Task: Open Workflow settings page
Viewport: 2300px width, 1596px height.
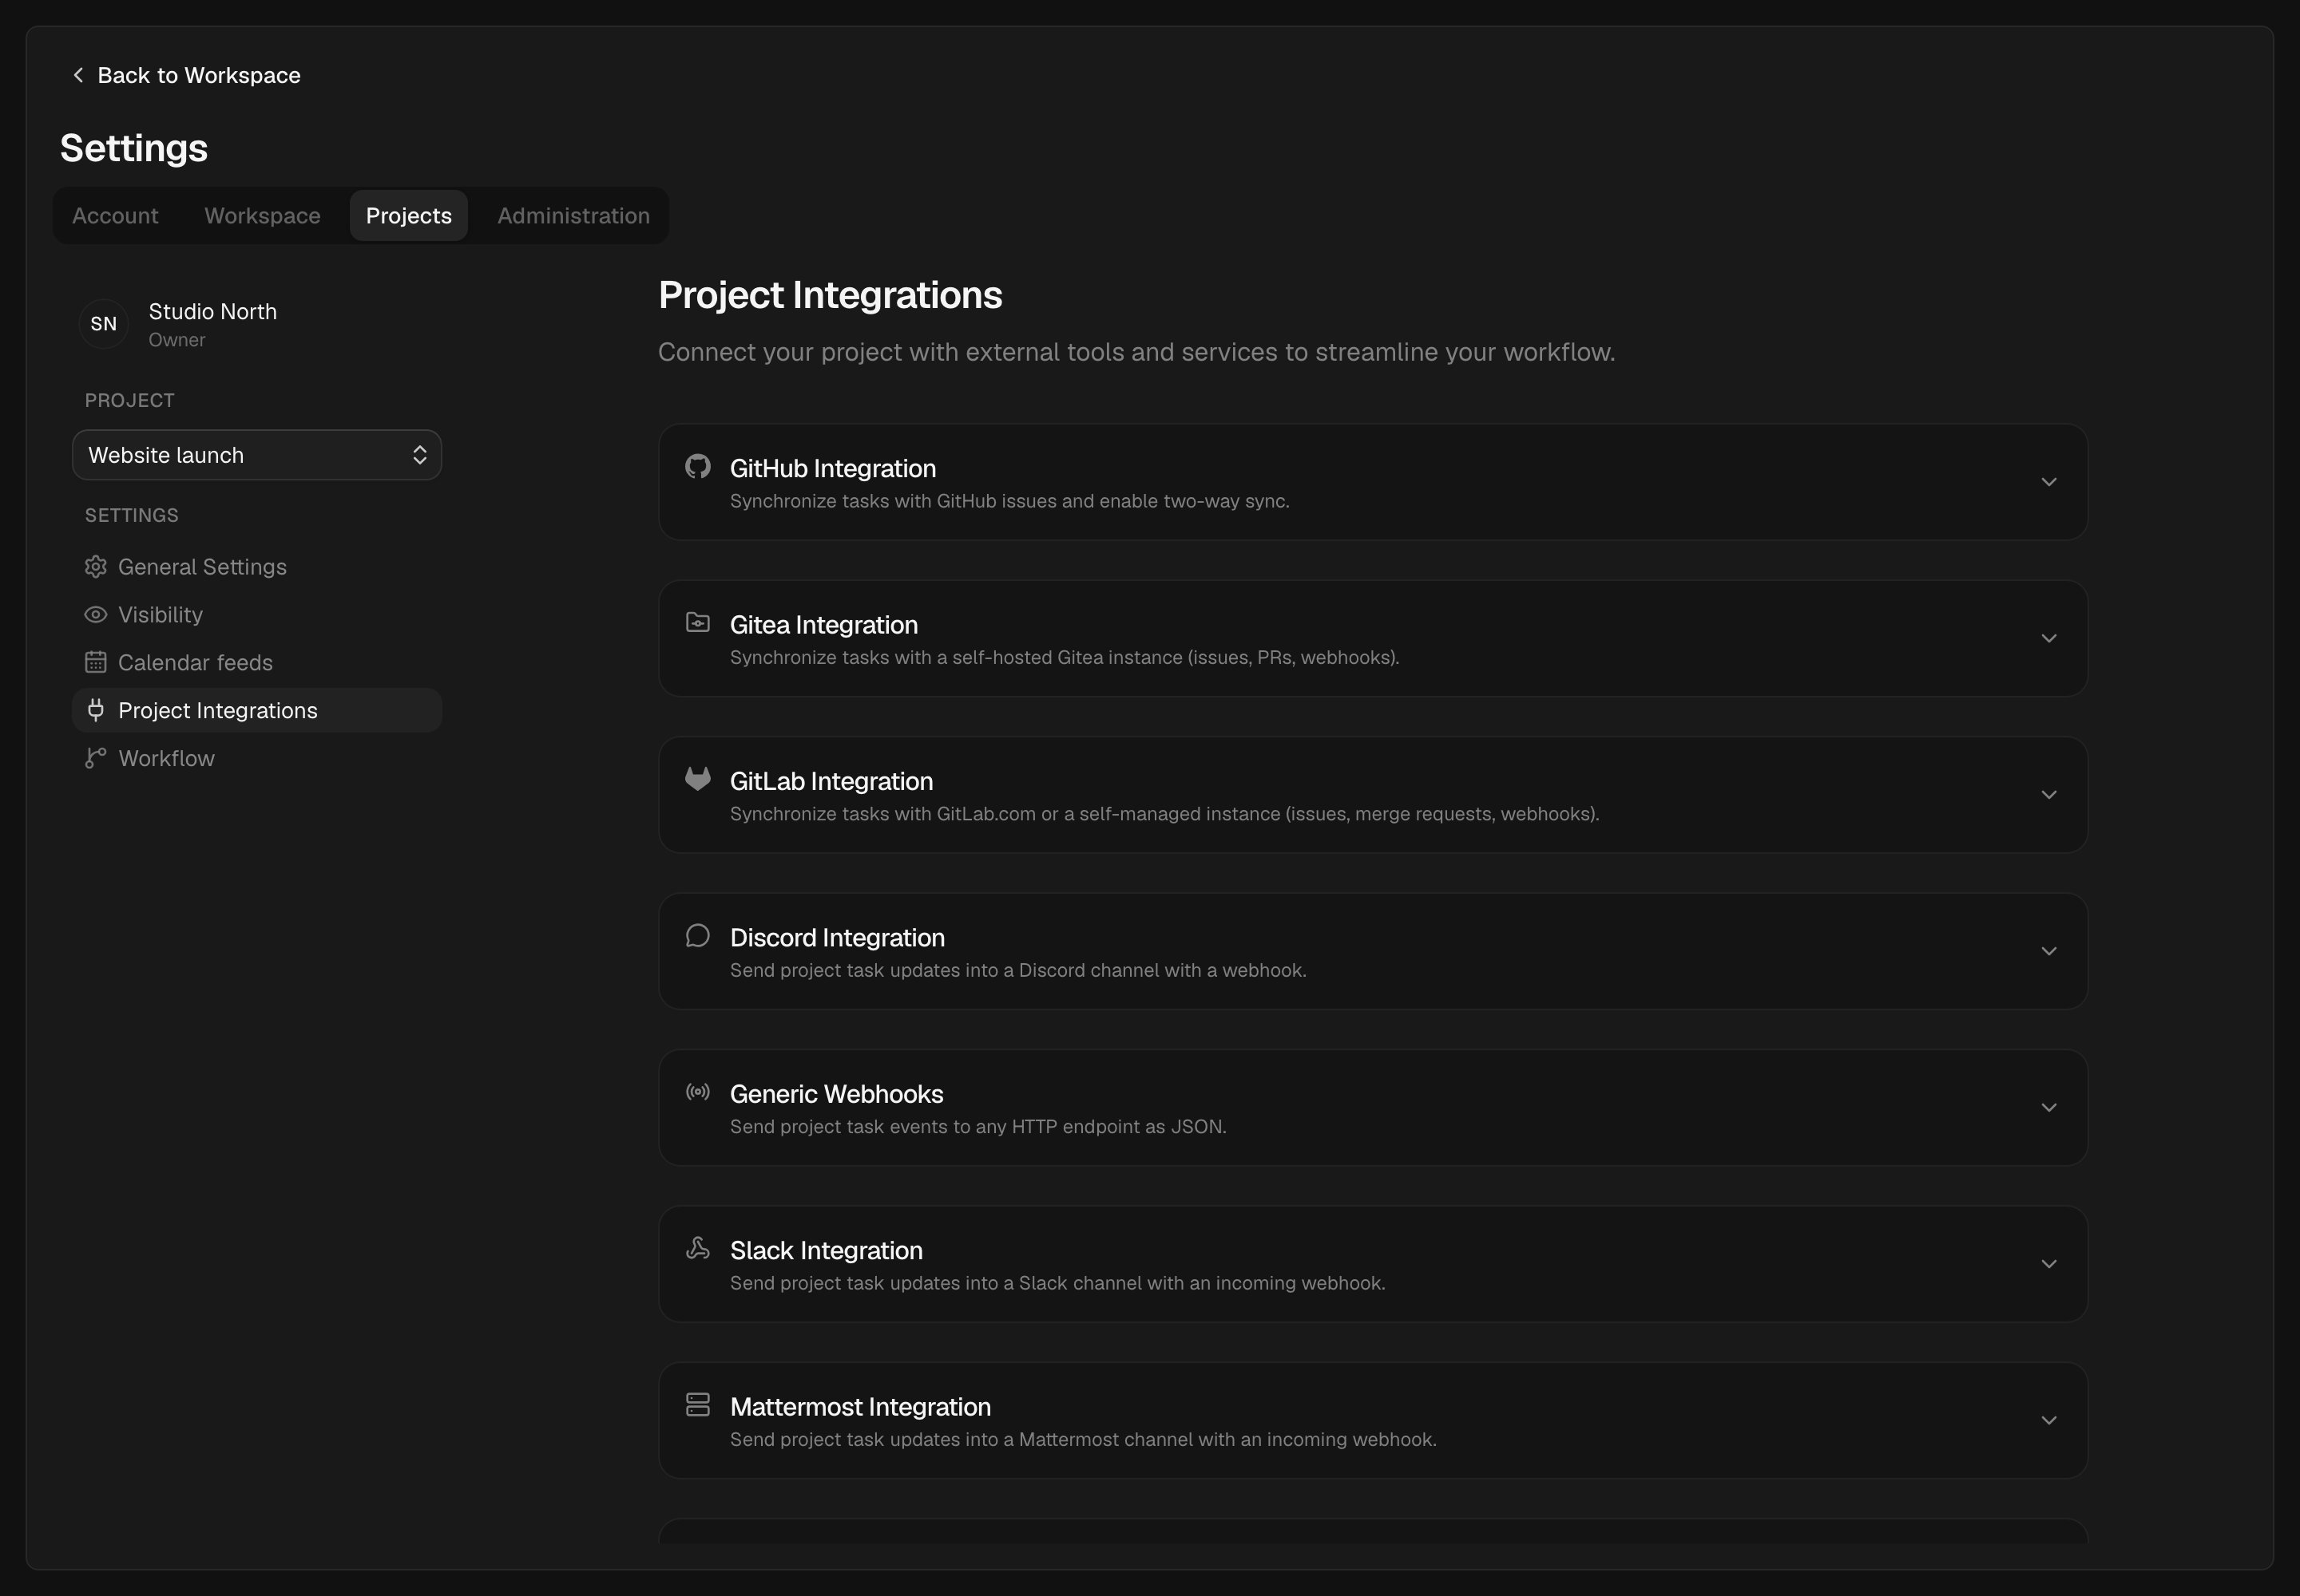Action: coord(257,758)
